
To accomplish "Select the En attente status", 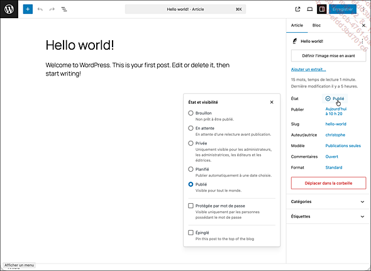I will (x=191, y=128).
